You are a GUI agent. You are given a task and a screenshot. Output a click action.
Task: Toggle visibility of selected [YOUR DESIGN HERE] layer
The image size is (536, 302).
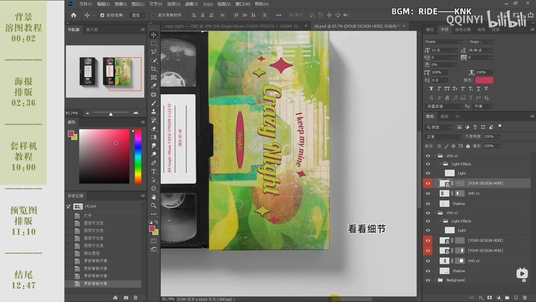click(428, 183)
